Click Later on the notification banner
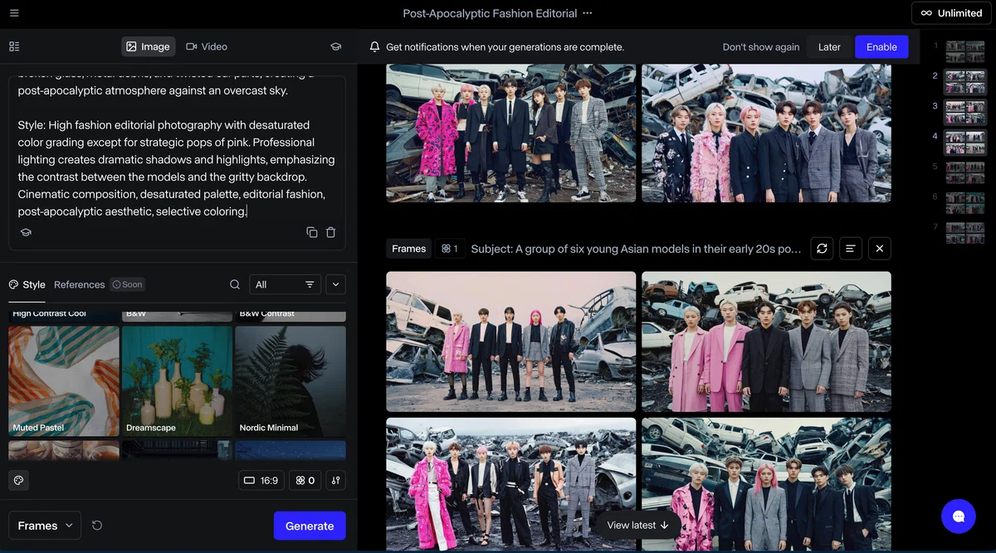 point(829,47)
